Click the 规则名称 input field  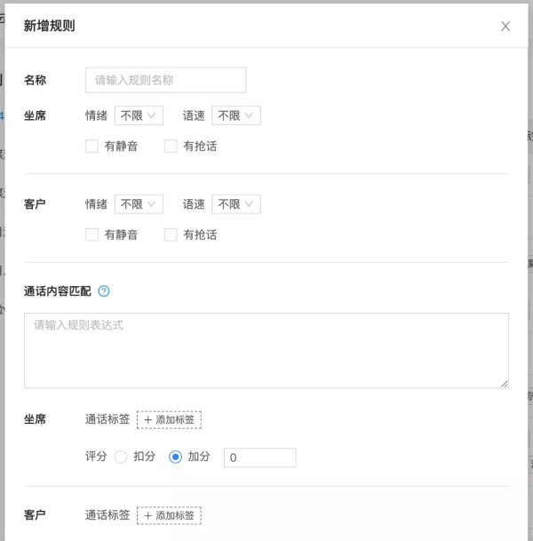coord(165,80)
